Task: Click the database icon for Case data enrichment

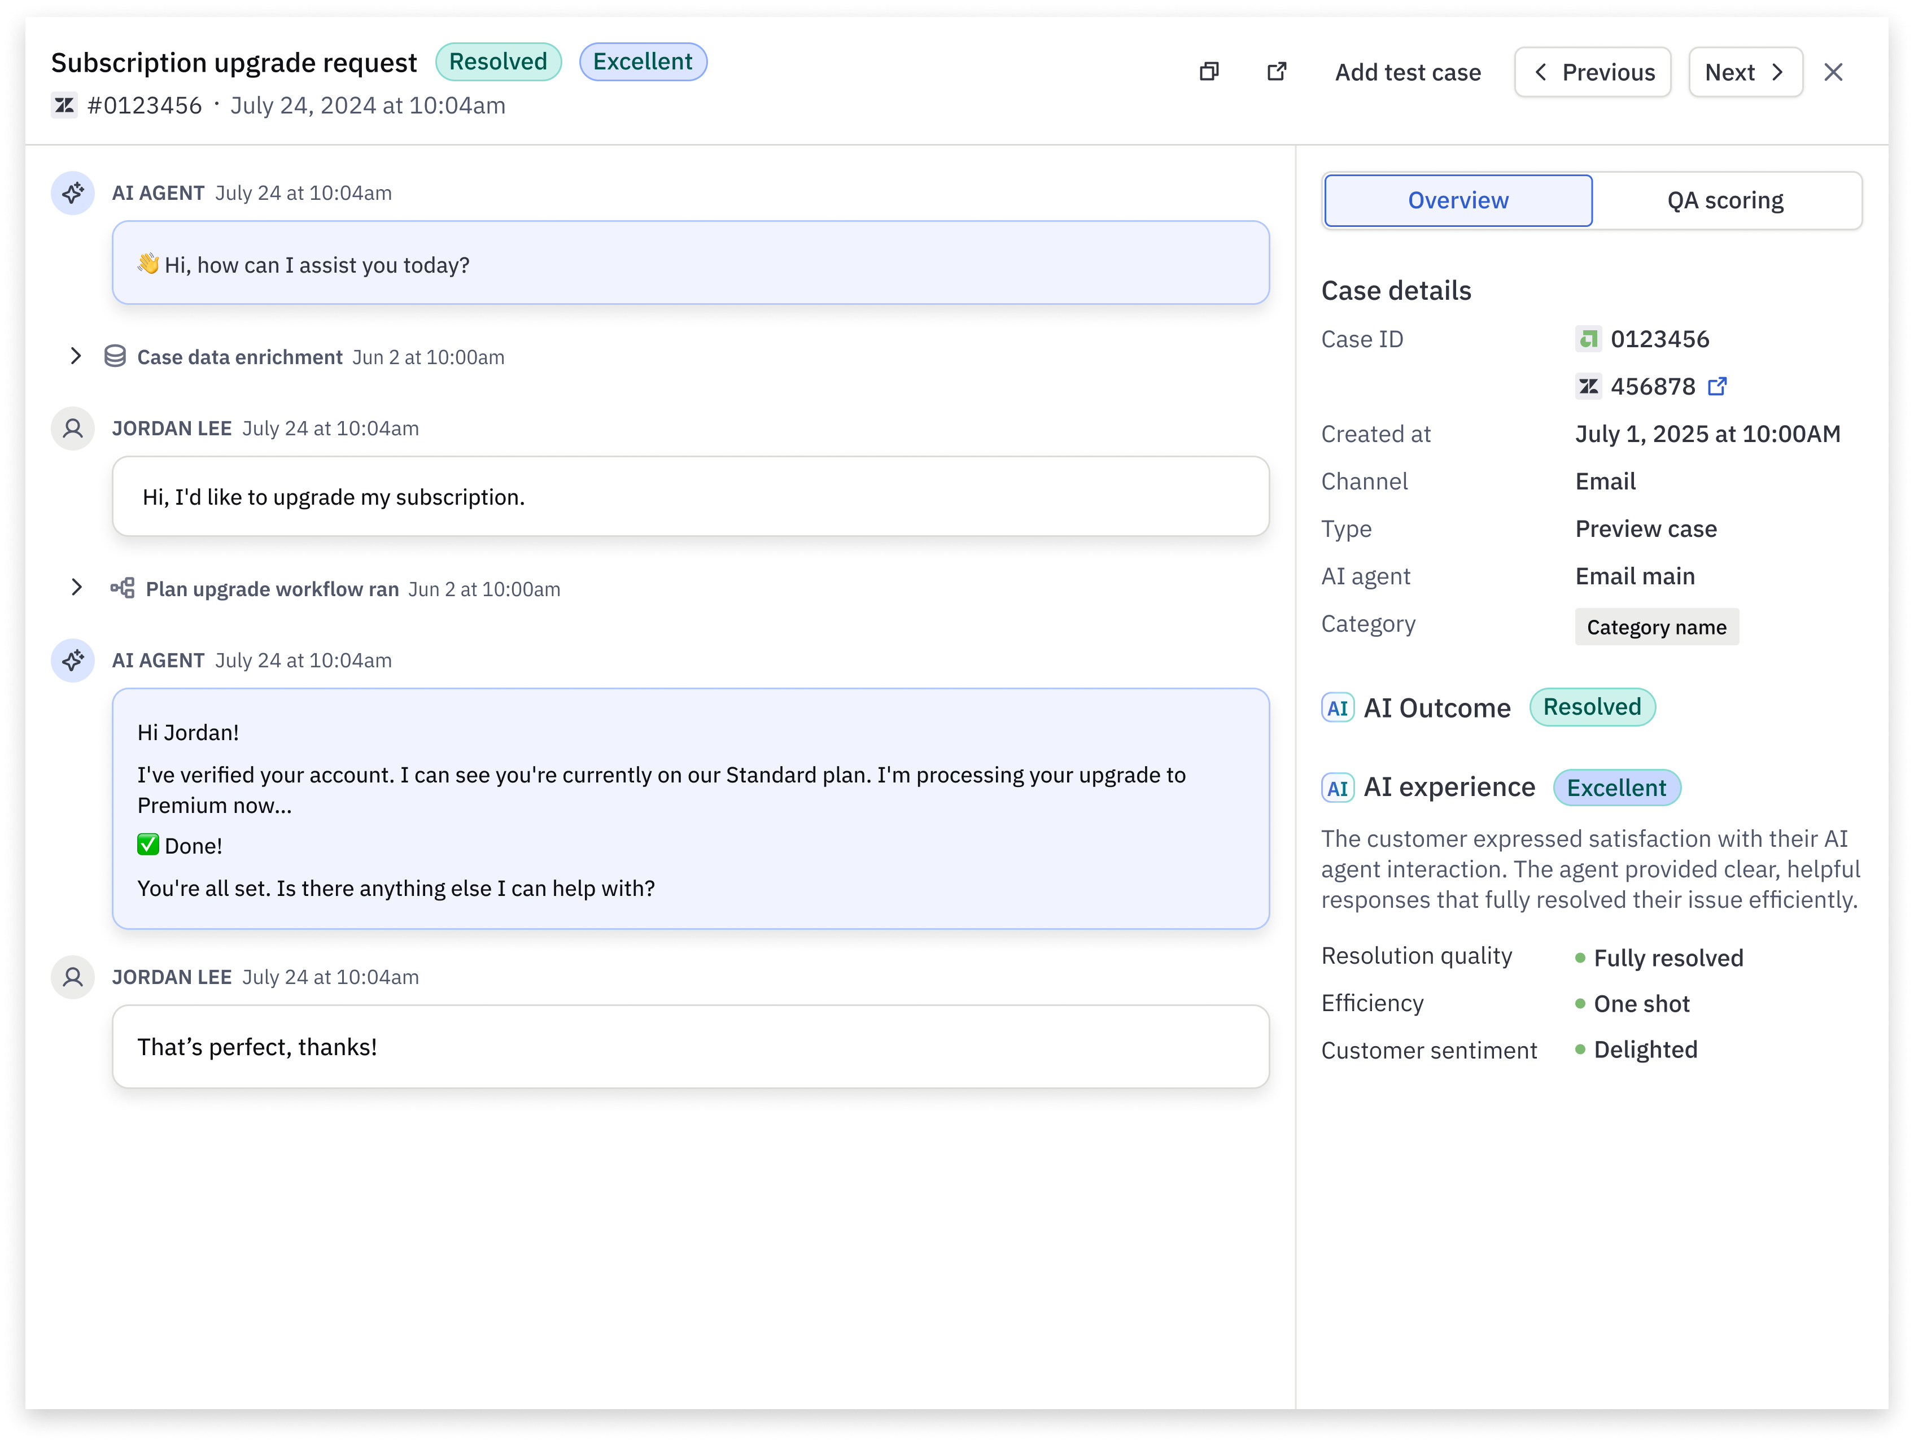Action: 115,356
